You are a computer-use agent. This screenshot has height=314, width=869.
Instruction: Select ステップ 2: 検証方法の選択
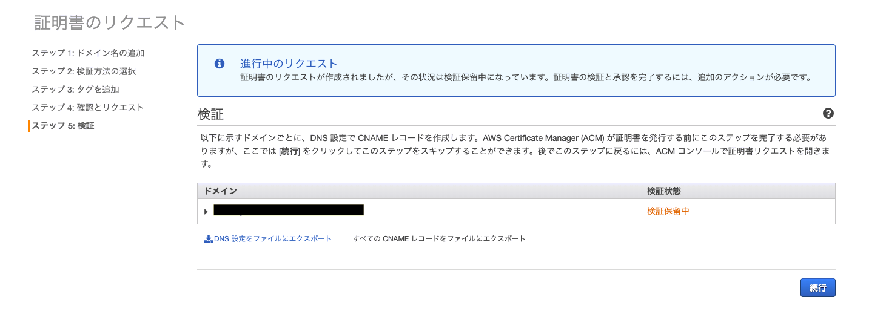(x=84, y=71)
